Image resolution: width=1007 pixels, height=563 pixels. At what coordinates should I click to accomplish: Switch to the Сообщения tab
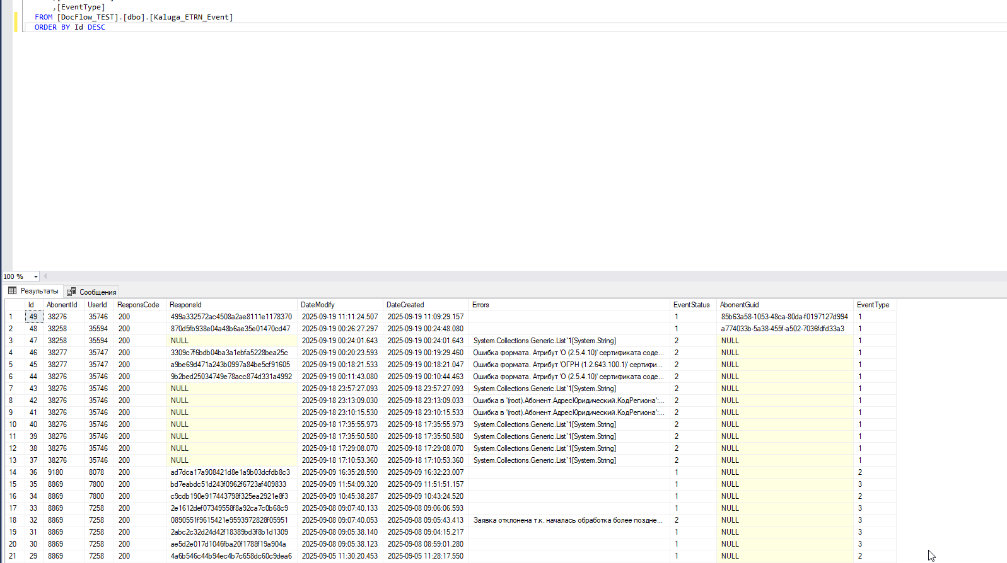point(91,292)
